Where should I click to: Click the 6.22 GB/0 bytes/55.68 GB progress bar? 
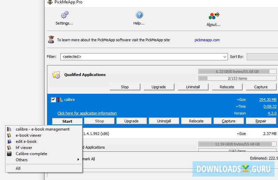coord(237,72)
